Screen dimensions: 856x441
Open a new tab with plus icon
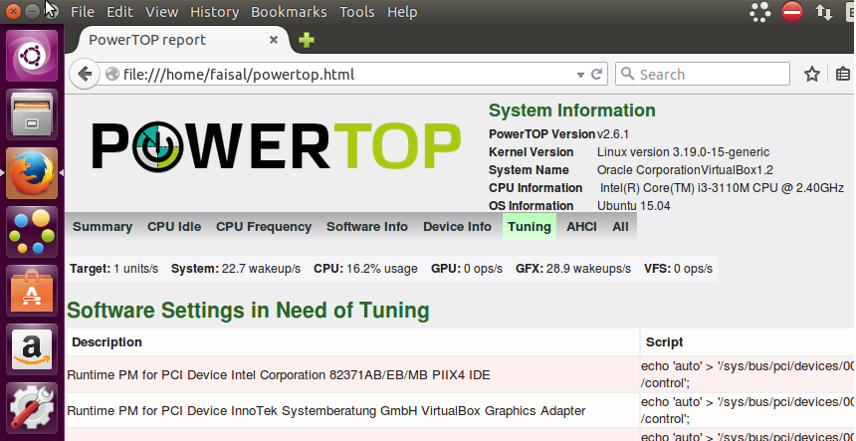(307, 40)
